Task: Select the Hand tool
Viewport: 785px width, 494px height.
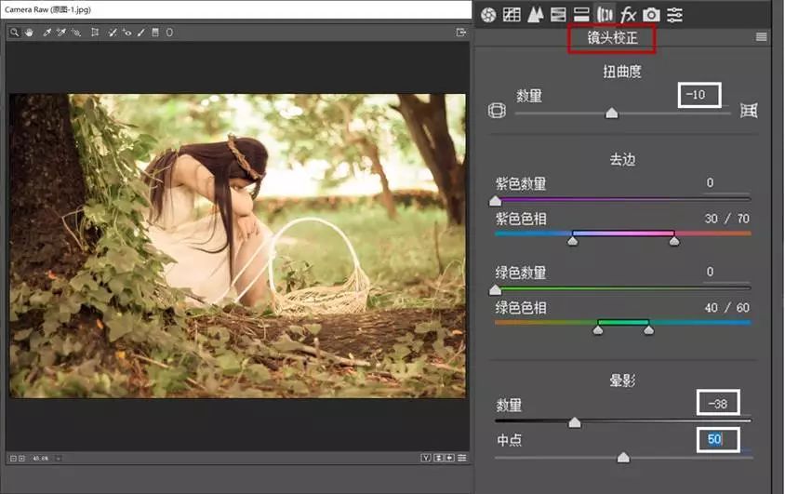Action: [x=29, y=33]
